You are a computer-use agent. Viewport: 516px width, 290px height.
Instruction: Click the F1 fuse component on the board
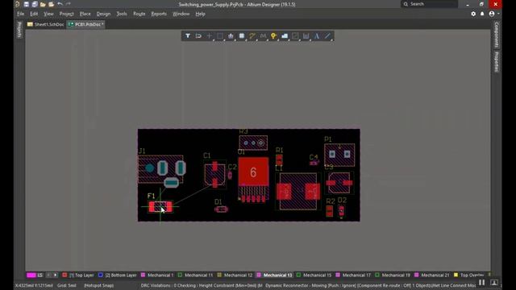[x=160, y=207]
